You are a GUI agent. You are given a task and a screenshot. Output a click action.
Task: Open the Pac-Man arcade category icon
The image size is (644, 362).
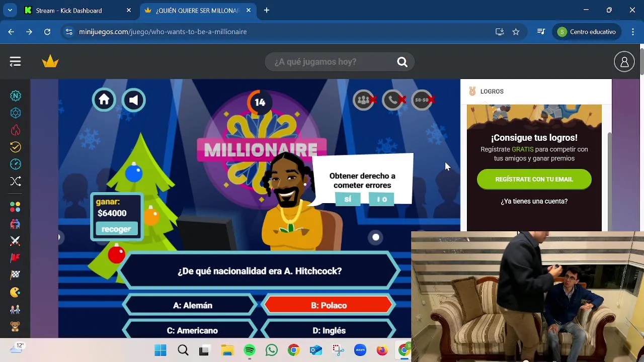tap(16, 292)
